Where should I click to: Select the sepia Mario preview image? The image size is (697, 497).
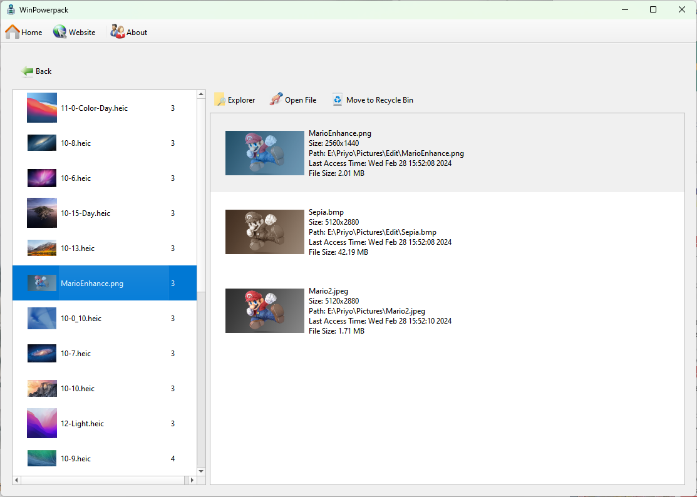(264, 232)
